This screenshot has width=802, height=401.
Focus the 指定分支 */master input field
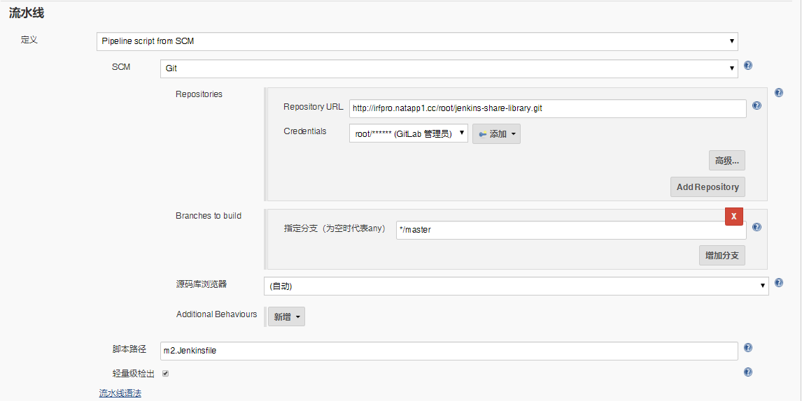point(571,230)
